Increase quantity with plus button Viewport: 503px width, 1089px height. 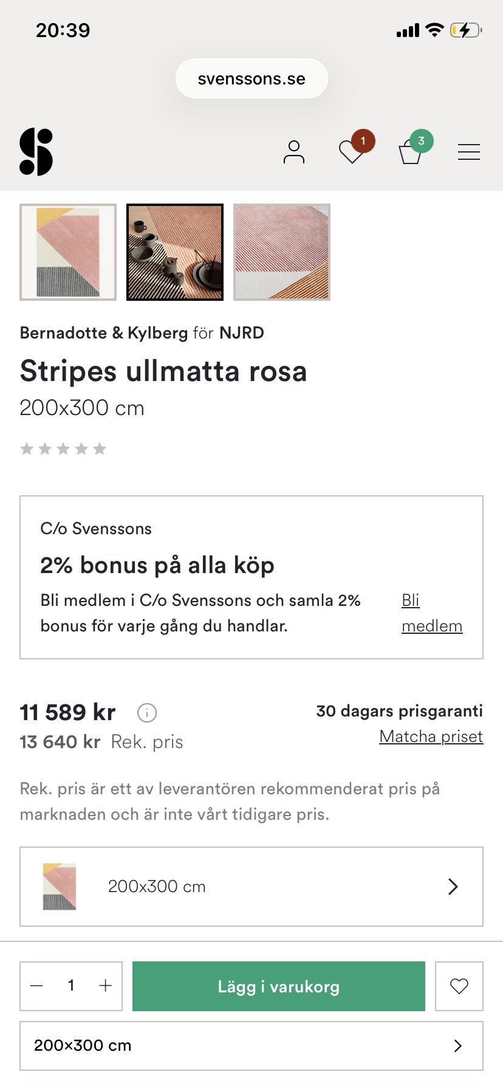106,986
